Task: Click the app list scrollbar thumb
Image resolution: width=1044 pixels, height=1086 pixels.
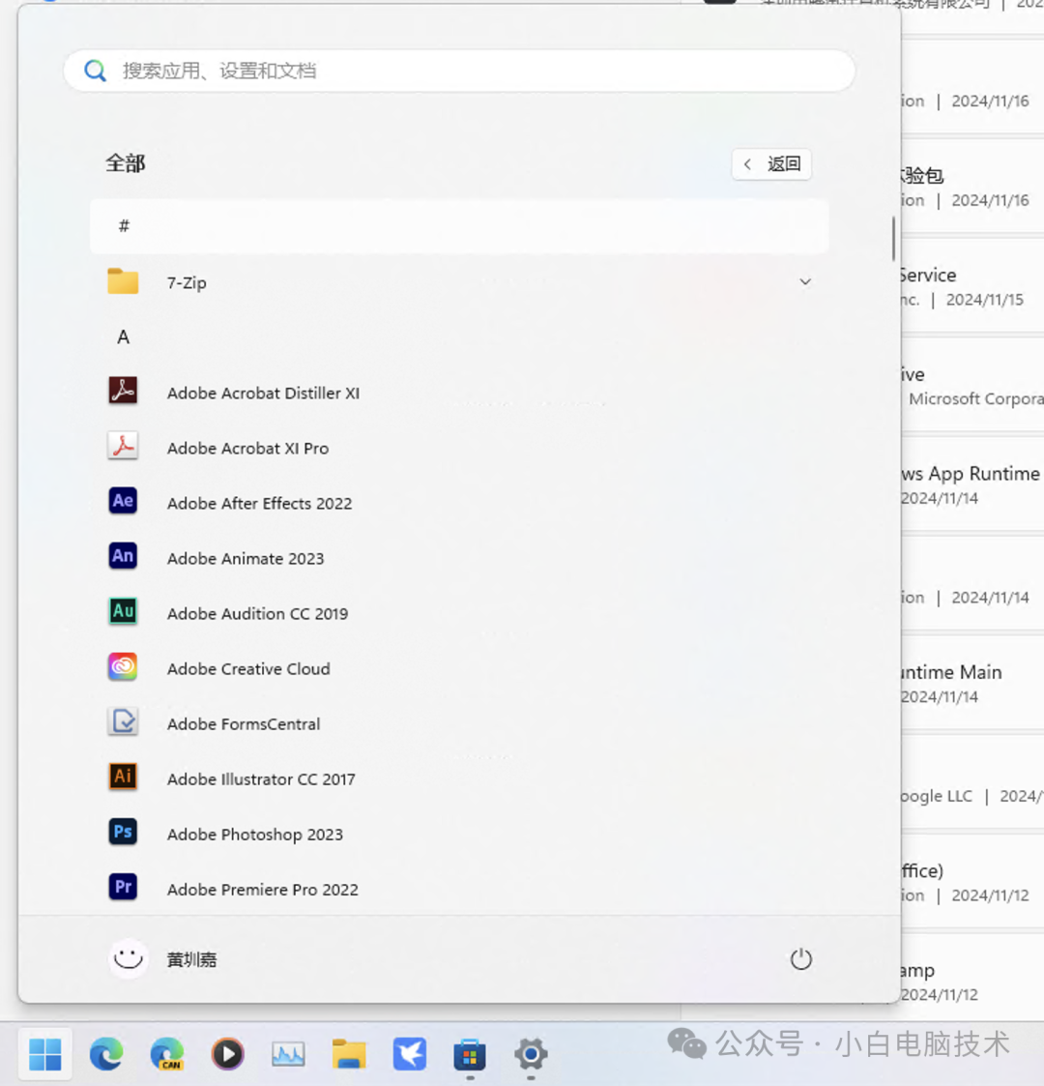Action: (x=894, y=238)
